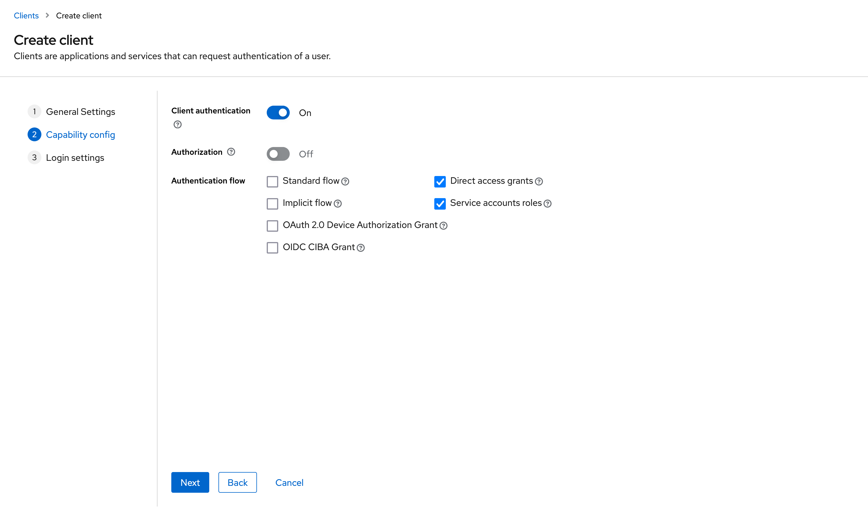This screenshot has height=520, width=868.
Task: Click the OIDC CIBA Grant help icon
Action: coord(361,247)
